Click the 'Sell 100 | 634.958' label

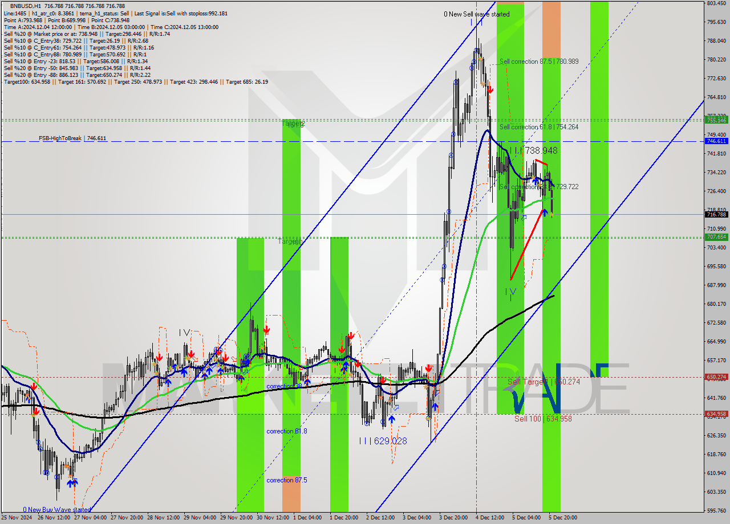[543, 419]
